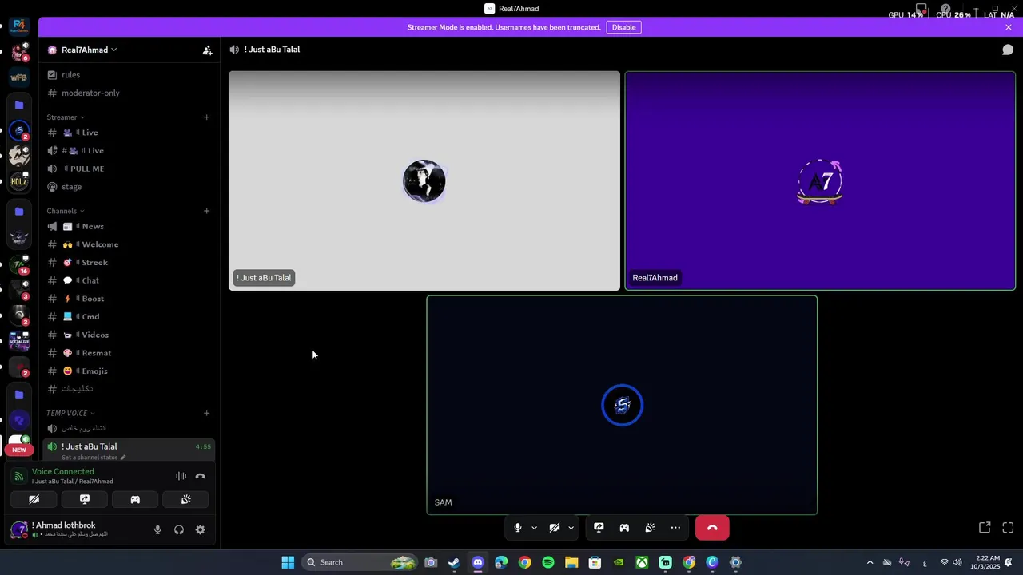Viewport: 1023px width, 575px height.
Task: Open HOLZ server icon
Action: point(19,182)
